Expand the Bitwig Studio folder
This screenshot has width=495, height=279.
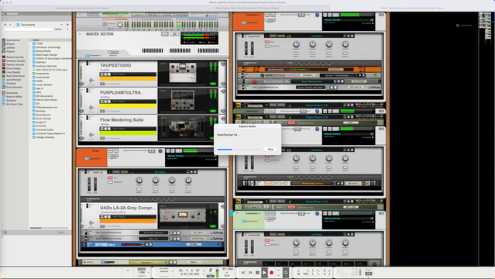[30, 51]
